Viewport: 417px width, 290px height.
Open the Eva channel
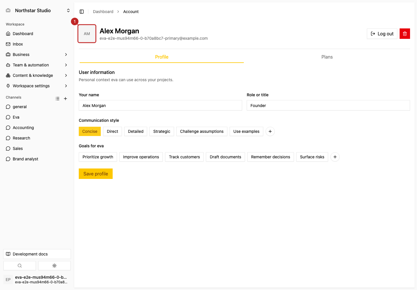[x=37, y=117]
